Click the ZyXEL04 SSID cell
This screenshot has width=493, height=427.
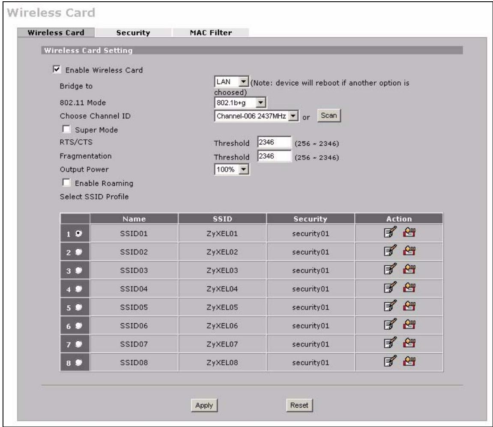point(222,289)
